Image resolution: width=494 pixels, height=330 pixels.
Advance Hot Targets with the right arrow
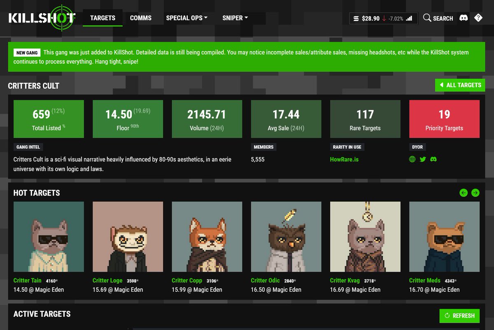click(x=475, y=193)
